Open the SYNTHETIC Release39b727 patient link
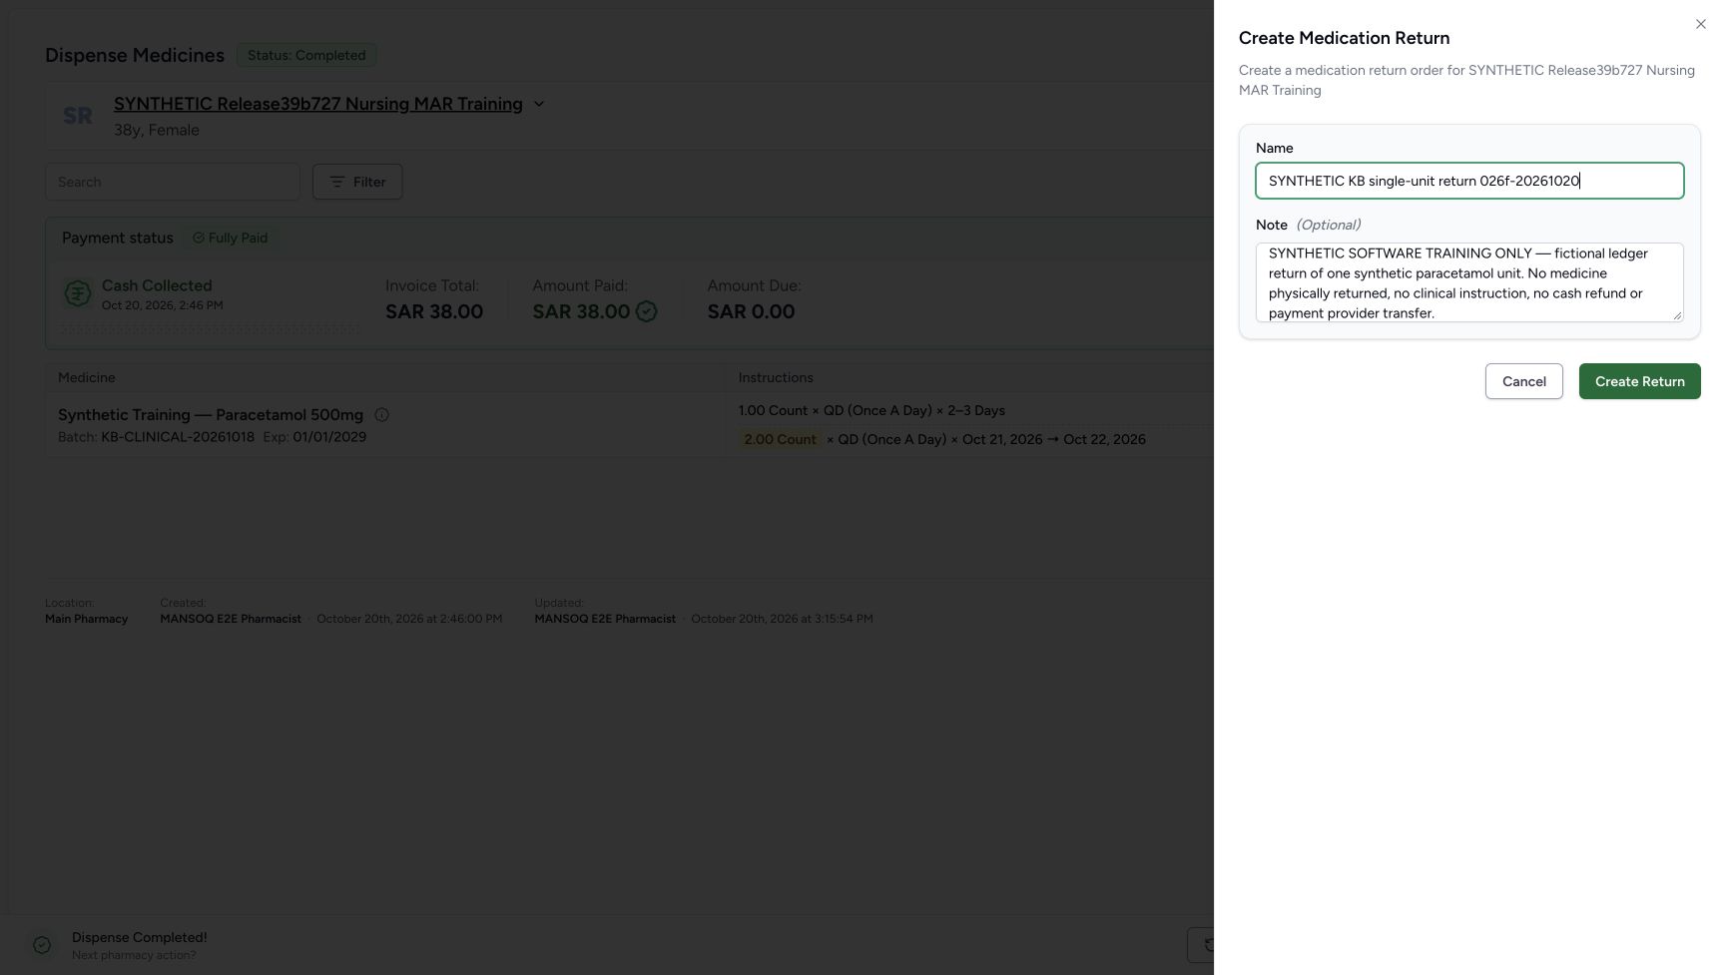 [x=318, y=104]
